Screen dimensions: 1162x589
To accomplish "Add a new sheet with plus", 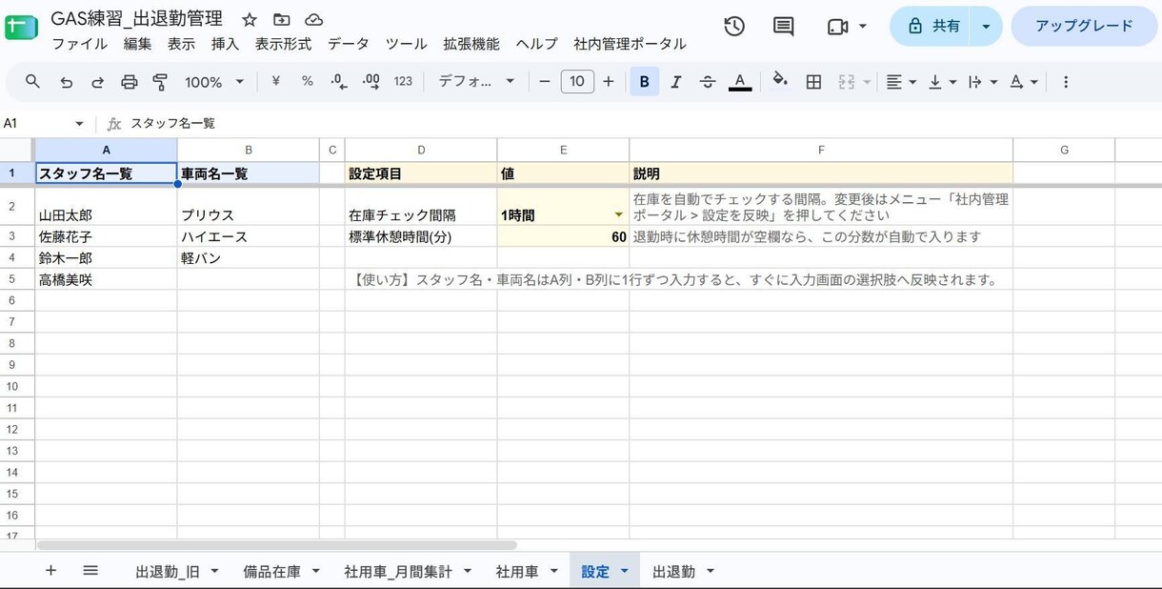I will [x=51, y=571].
